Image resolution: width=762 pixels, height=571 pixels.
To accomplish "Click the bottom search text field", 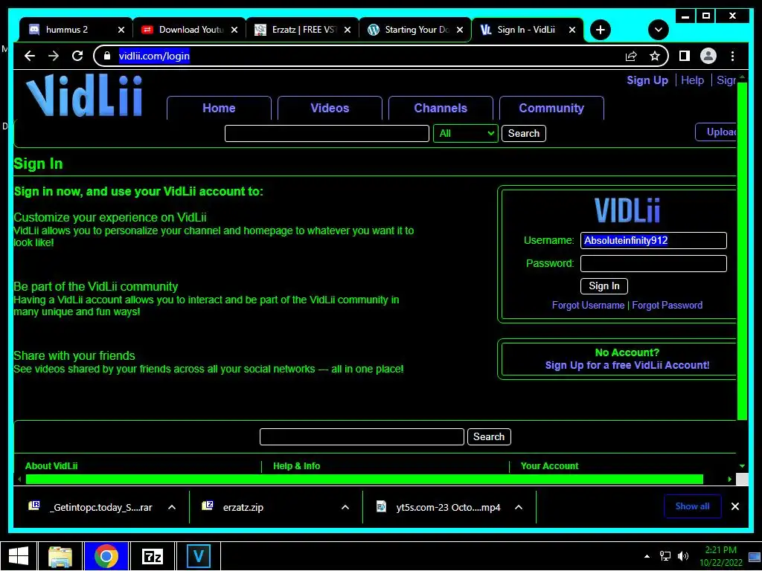I will (362, 436).
